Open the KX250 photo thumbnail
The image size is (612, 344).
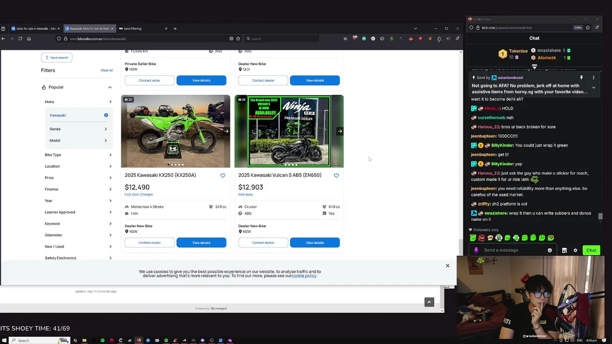coord(175,131)
